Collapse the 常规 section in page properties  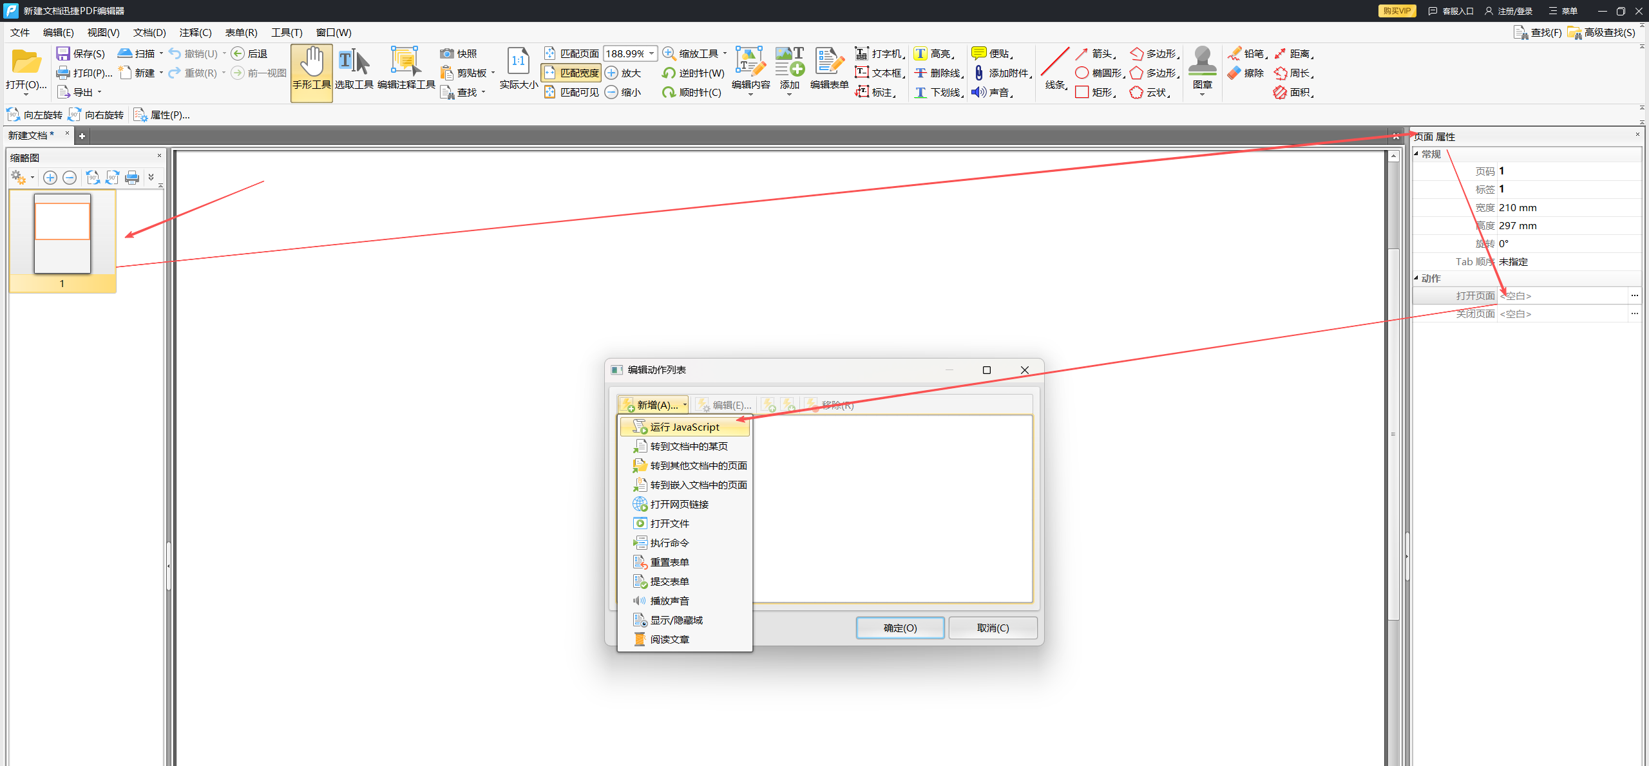1416,154
